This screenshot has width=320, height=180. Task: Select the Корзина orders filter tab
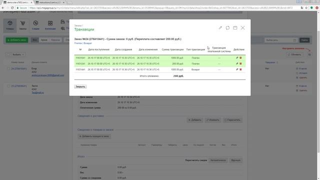point(55,40)
